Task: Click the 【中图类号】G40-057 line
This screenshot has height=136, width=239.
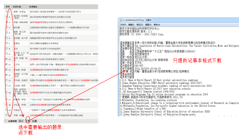Action: [132, 66]
